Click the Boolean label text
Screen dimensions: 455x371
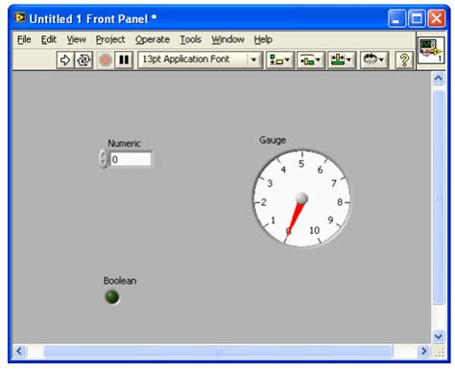point(120,281)
